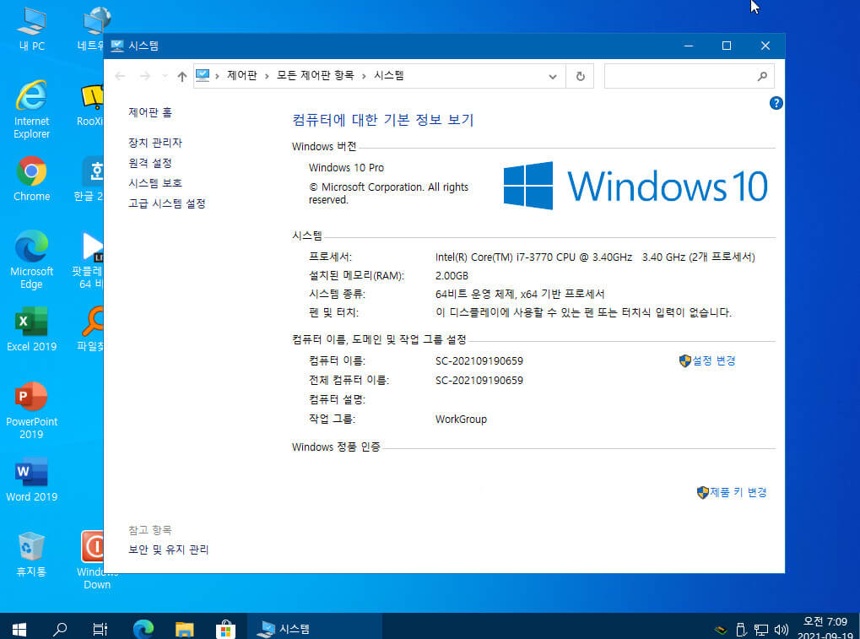Click the Intel Core i7-3770 processor text

click(594, 257)
